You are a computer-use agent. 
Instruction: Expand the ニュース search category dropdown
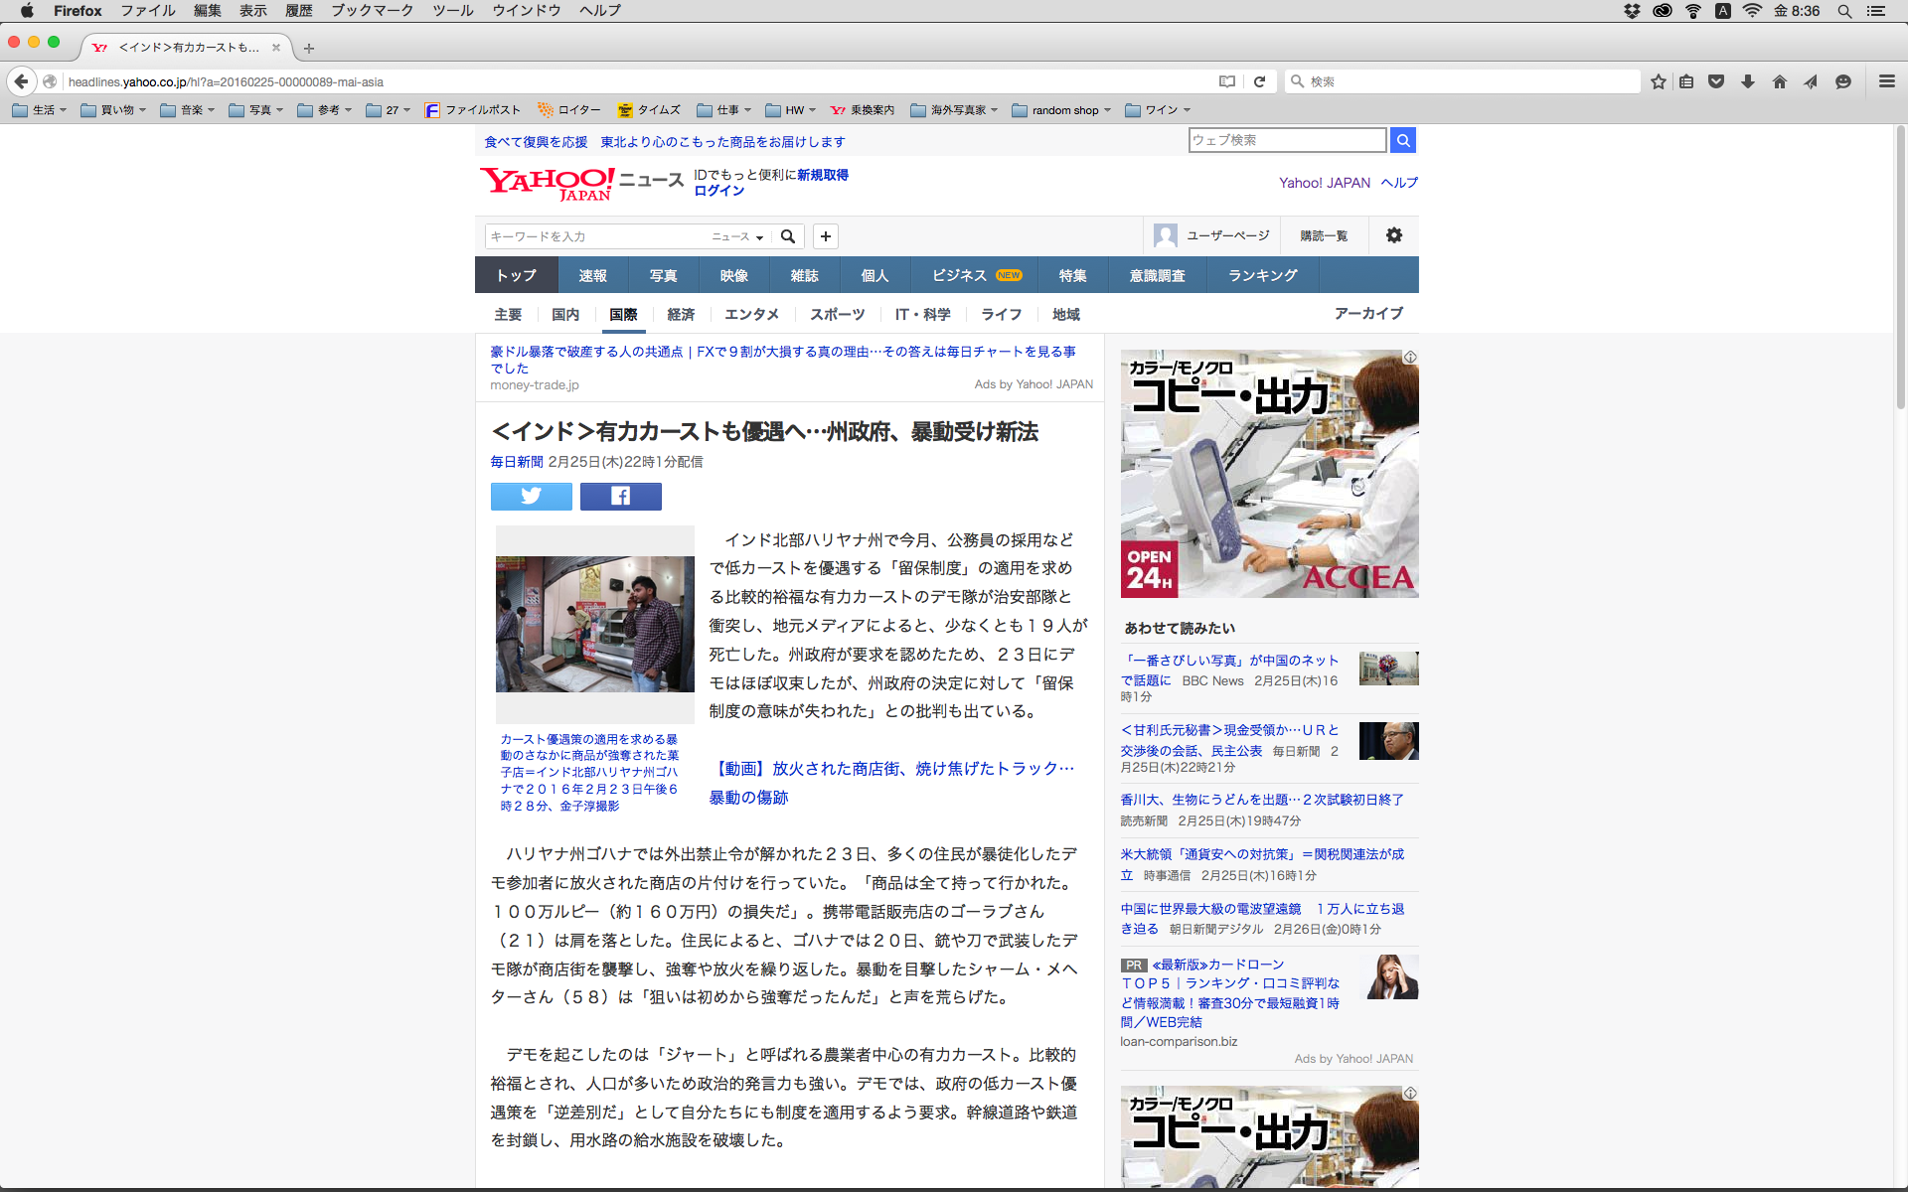click(737, 236)
